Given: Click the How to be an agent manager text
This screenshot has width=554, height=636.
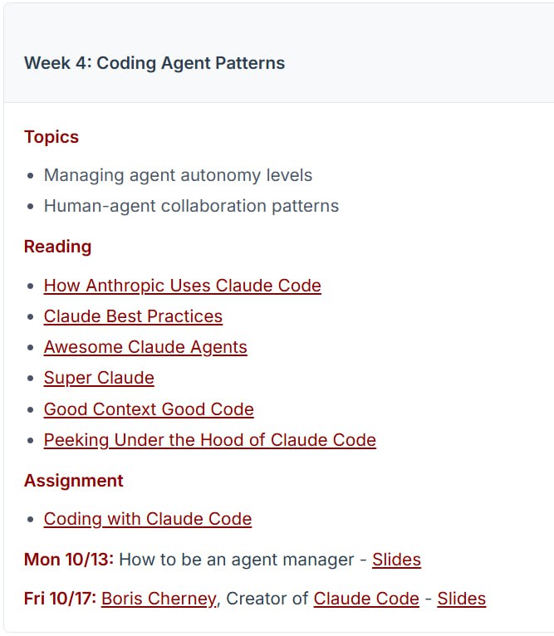Looking at the screenshot, I should click(236, 560).
